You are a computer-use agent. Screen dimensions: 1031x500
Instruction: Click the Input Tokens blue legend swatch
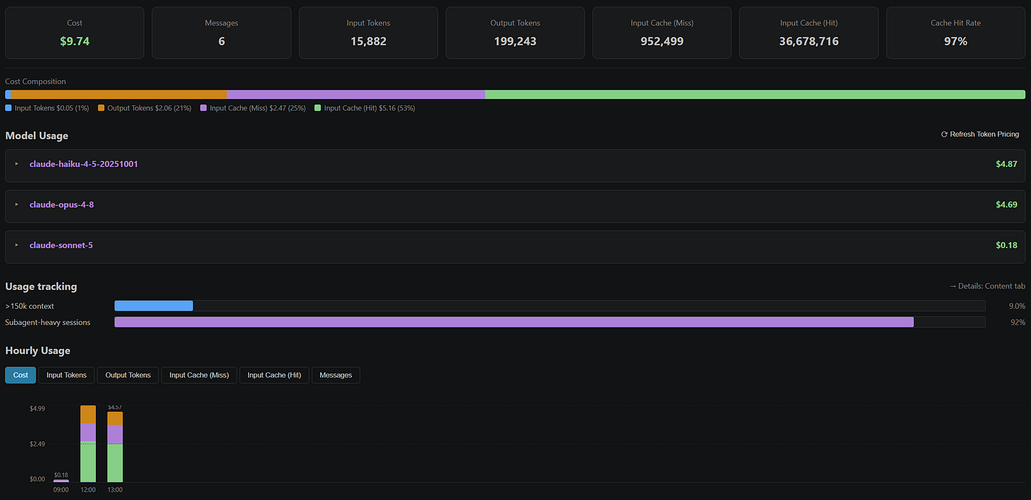(x=9, y=108)
